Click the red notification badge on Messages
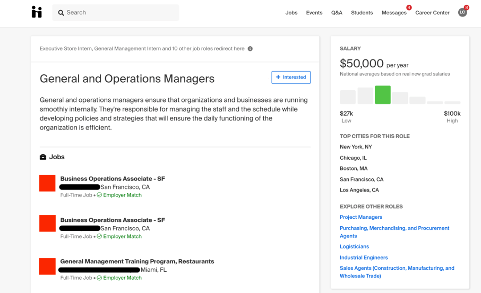Screen dimensions: 481x293 pyautogui.click(x=408, y=7)
